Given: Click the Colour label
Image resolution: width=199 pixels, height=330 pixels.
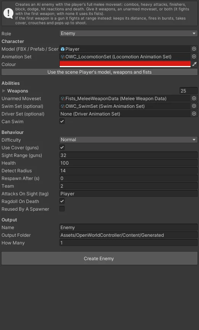Looking at the screenshot, I should tap(8, 64).
